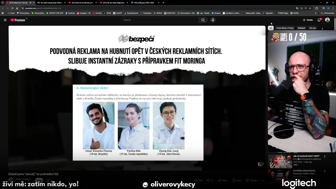This screenshot has height=189, width=336.
Task: Open the Chrome three-dot menu
Action: point(333,8)
